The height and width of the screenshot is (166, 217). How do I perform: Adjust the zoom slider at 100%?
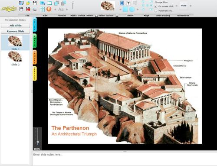(x=37, y=142)
